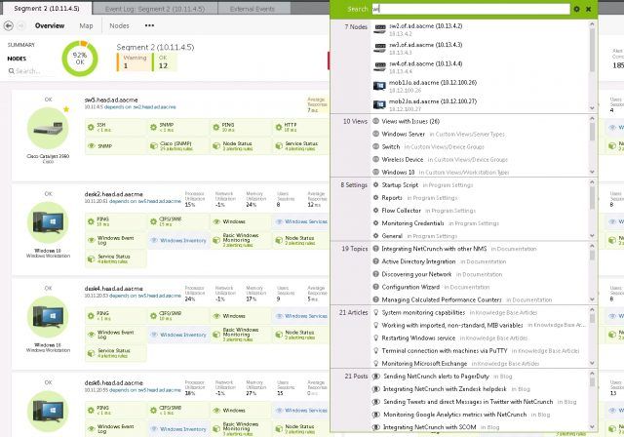Open the search settings gear icon
The height and width of the screenshot is (437, 624).
tap(576, 9)
